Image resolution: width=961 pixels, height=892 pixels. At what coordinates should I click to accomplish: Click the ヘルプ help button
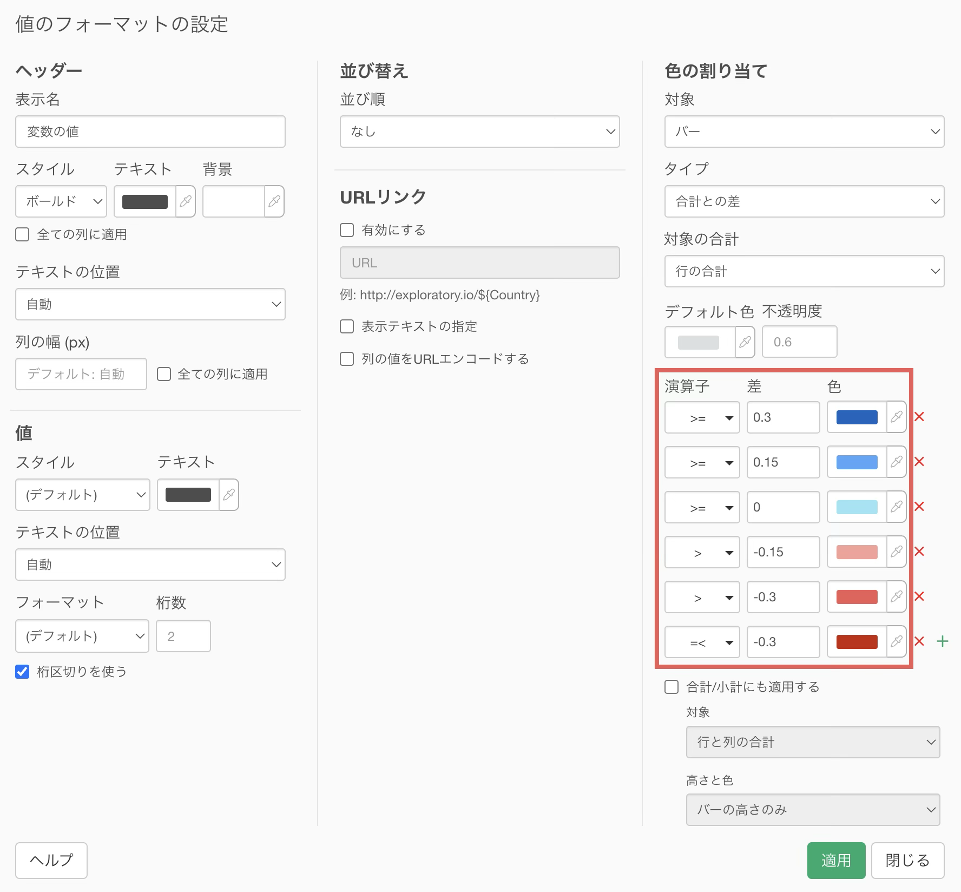coord(51,861)
